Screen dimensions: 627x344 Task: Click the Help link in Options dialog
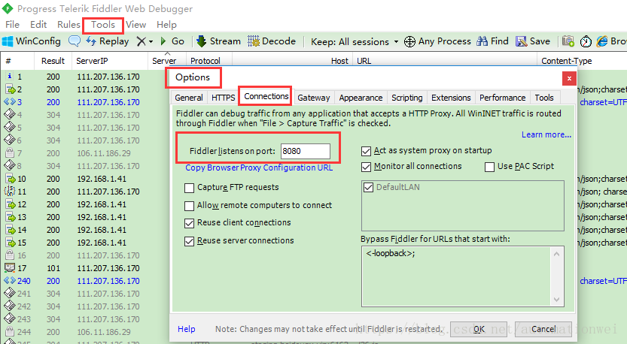187,329
